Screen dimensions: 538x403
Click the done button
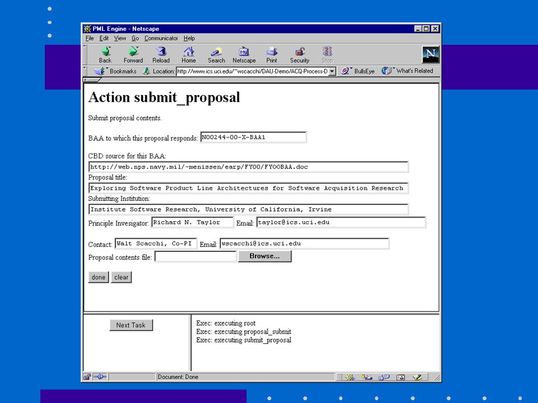(99, 277)
